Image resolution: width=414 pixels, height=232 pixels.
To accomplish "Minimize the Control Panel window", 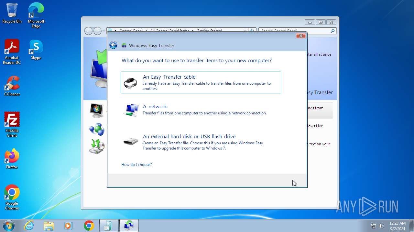I will (x=310, y=22).
